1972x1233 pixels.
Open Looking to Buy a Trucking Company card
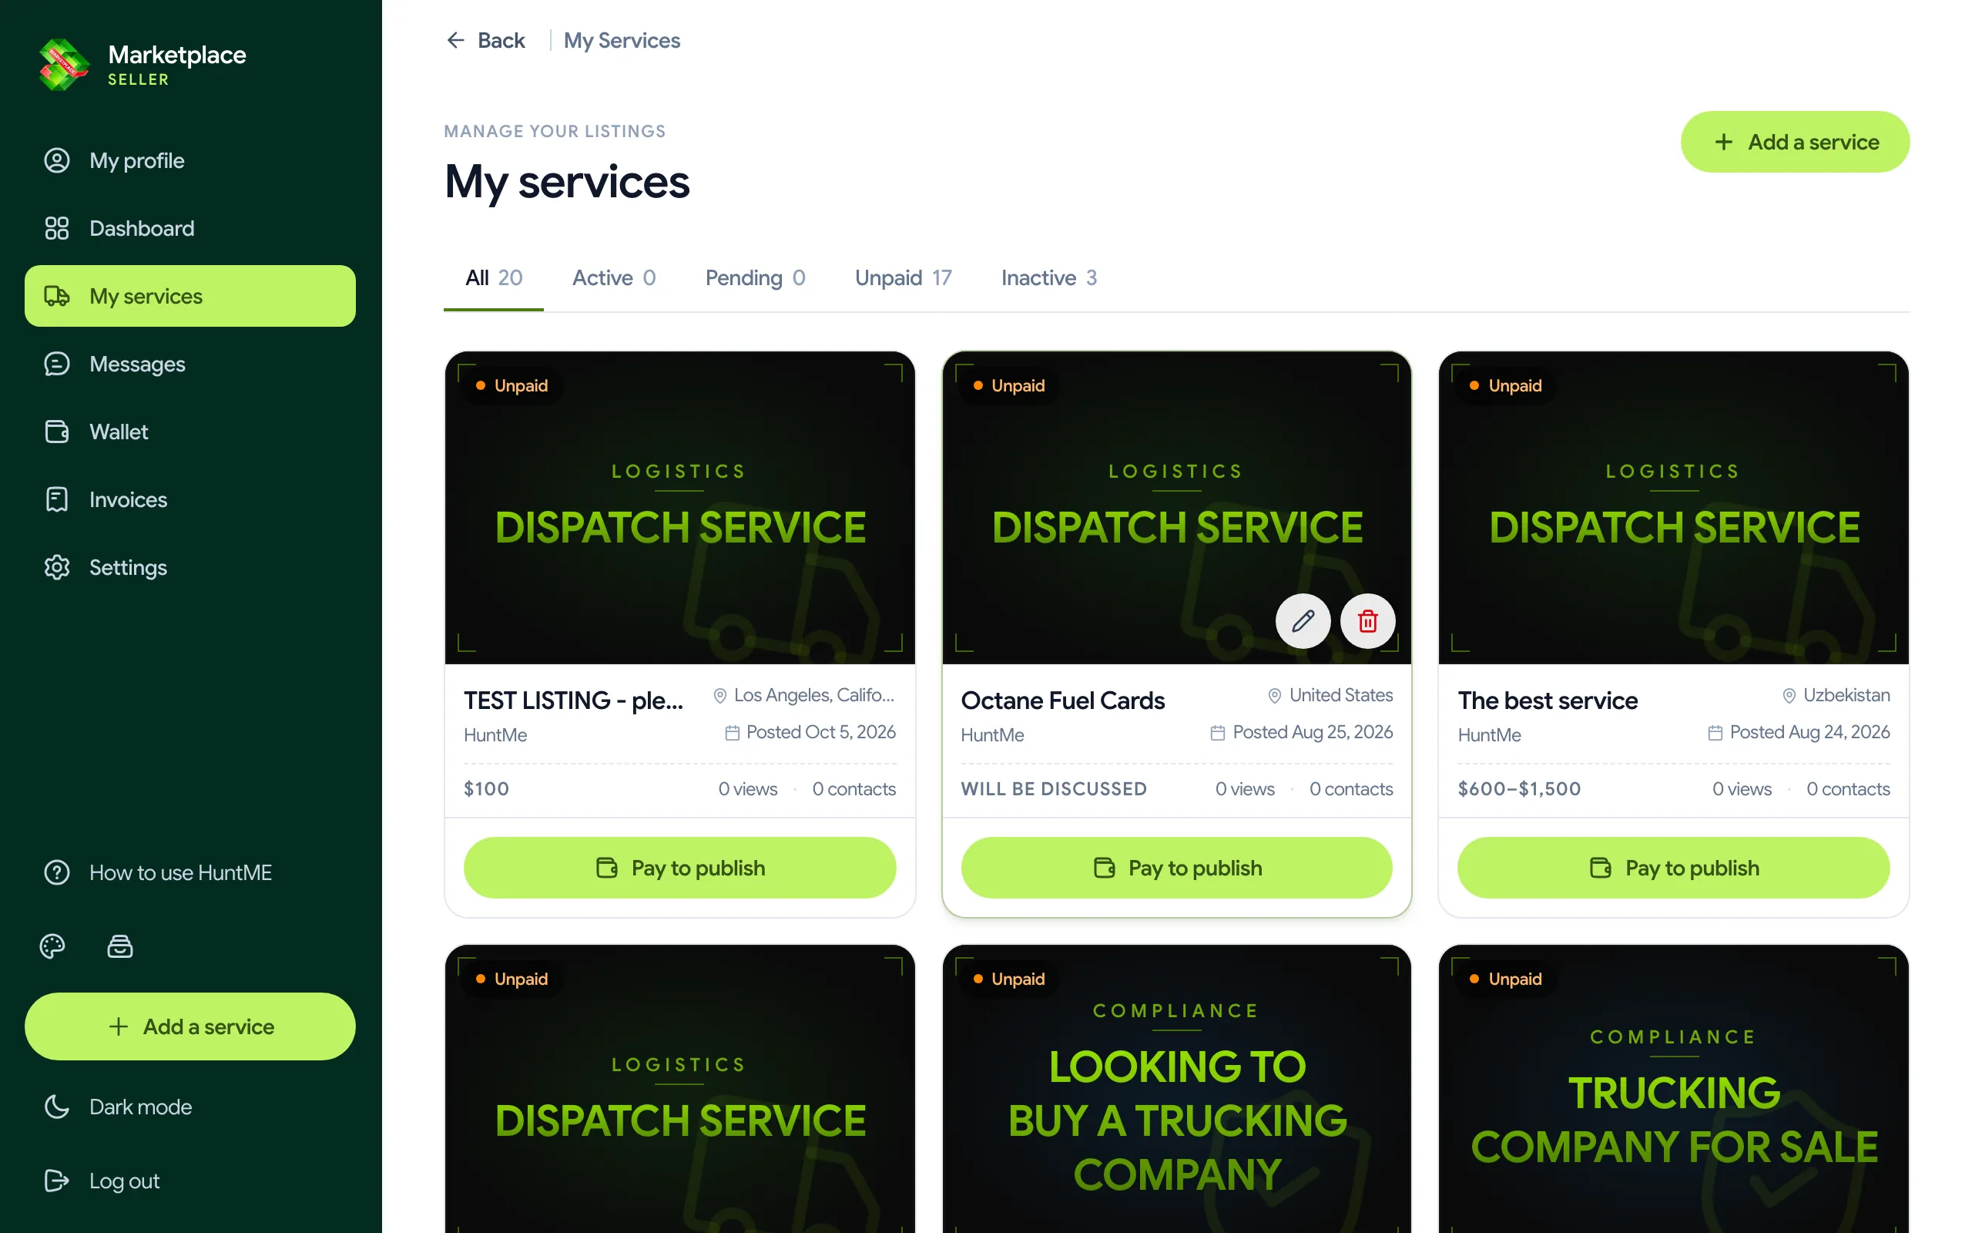coord(1175,1089)
